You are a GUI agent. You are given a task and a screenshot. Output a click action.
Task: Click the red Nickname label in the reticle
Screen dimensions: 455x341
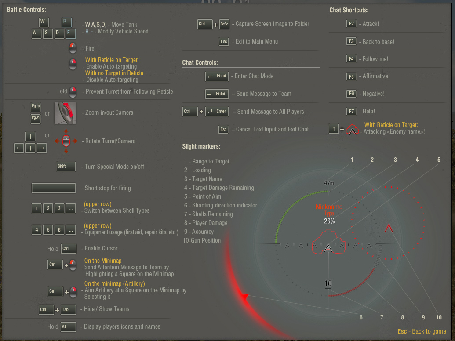coord(329,207)
